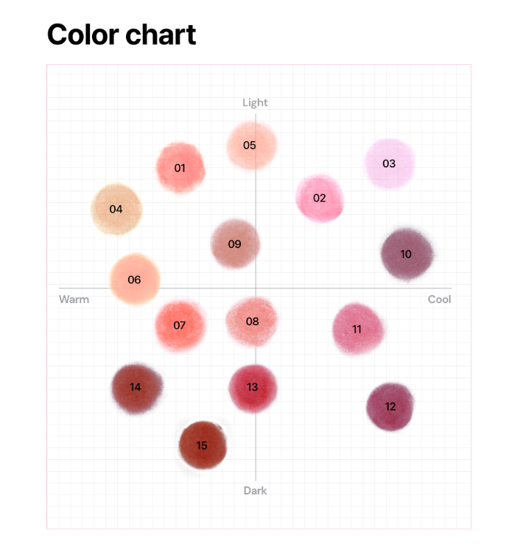
Task: Select the coral pink swatch 01
Action: pos(180,168)
